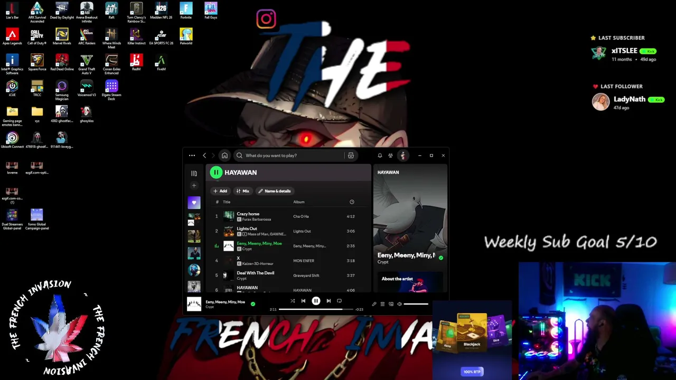Open the 'MON ENFER' album
Image resolution: width=676 pixels, height=380 pixels.
coord(304,261)
